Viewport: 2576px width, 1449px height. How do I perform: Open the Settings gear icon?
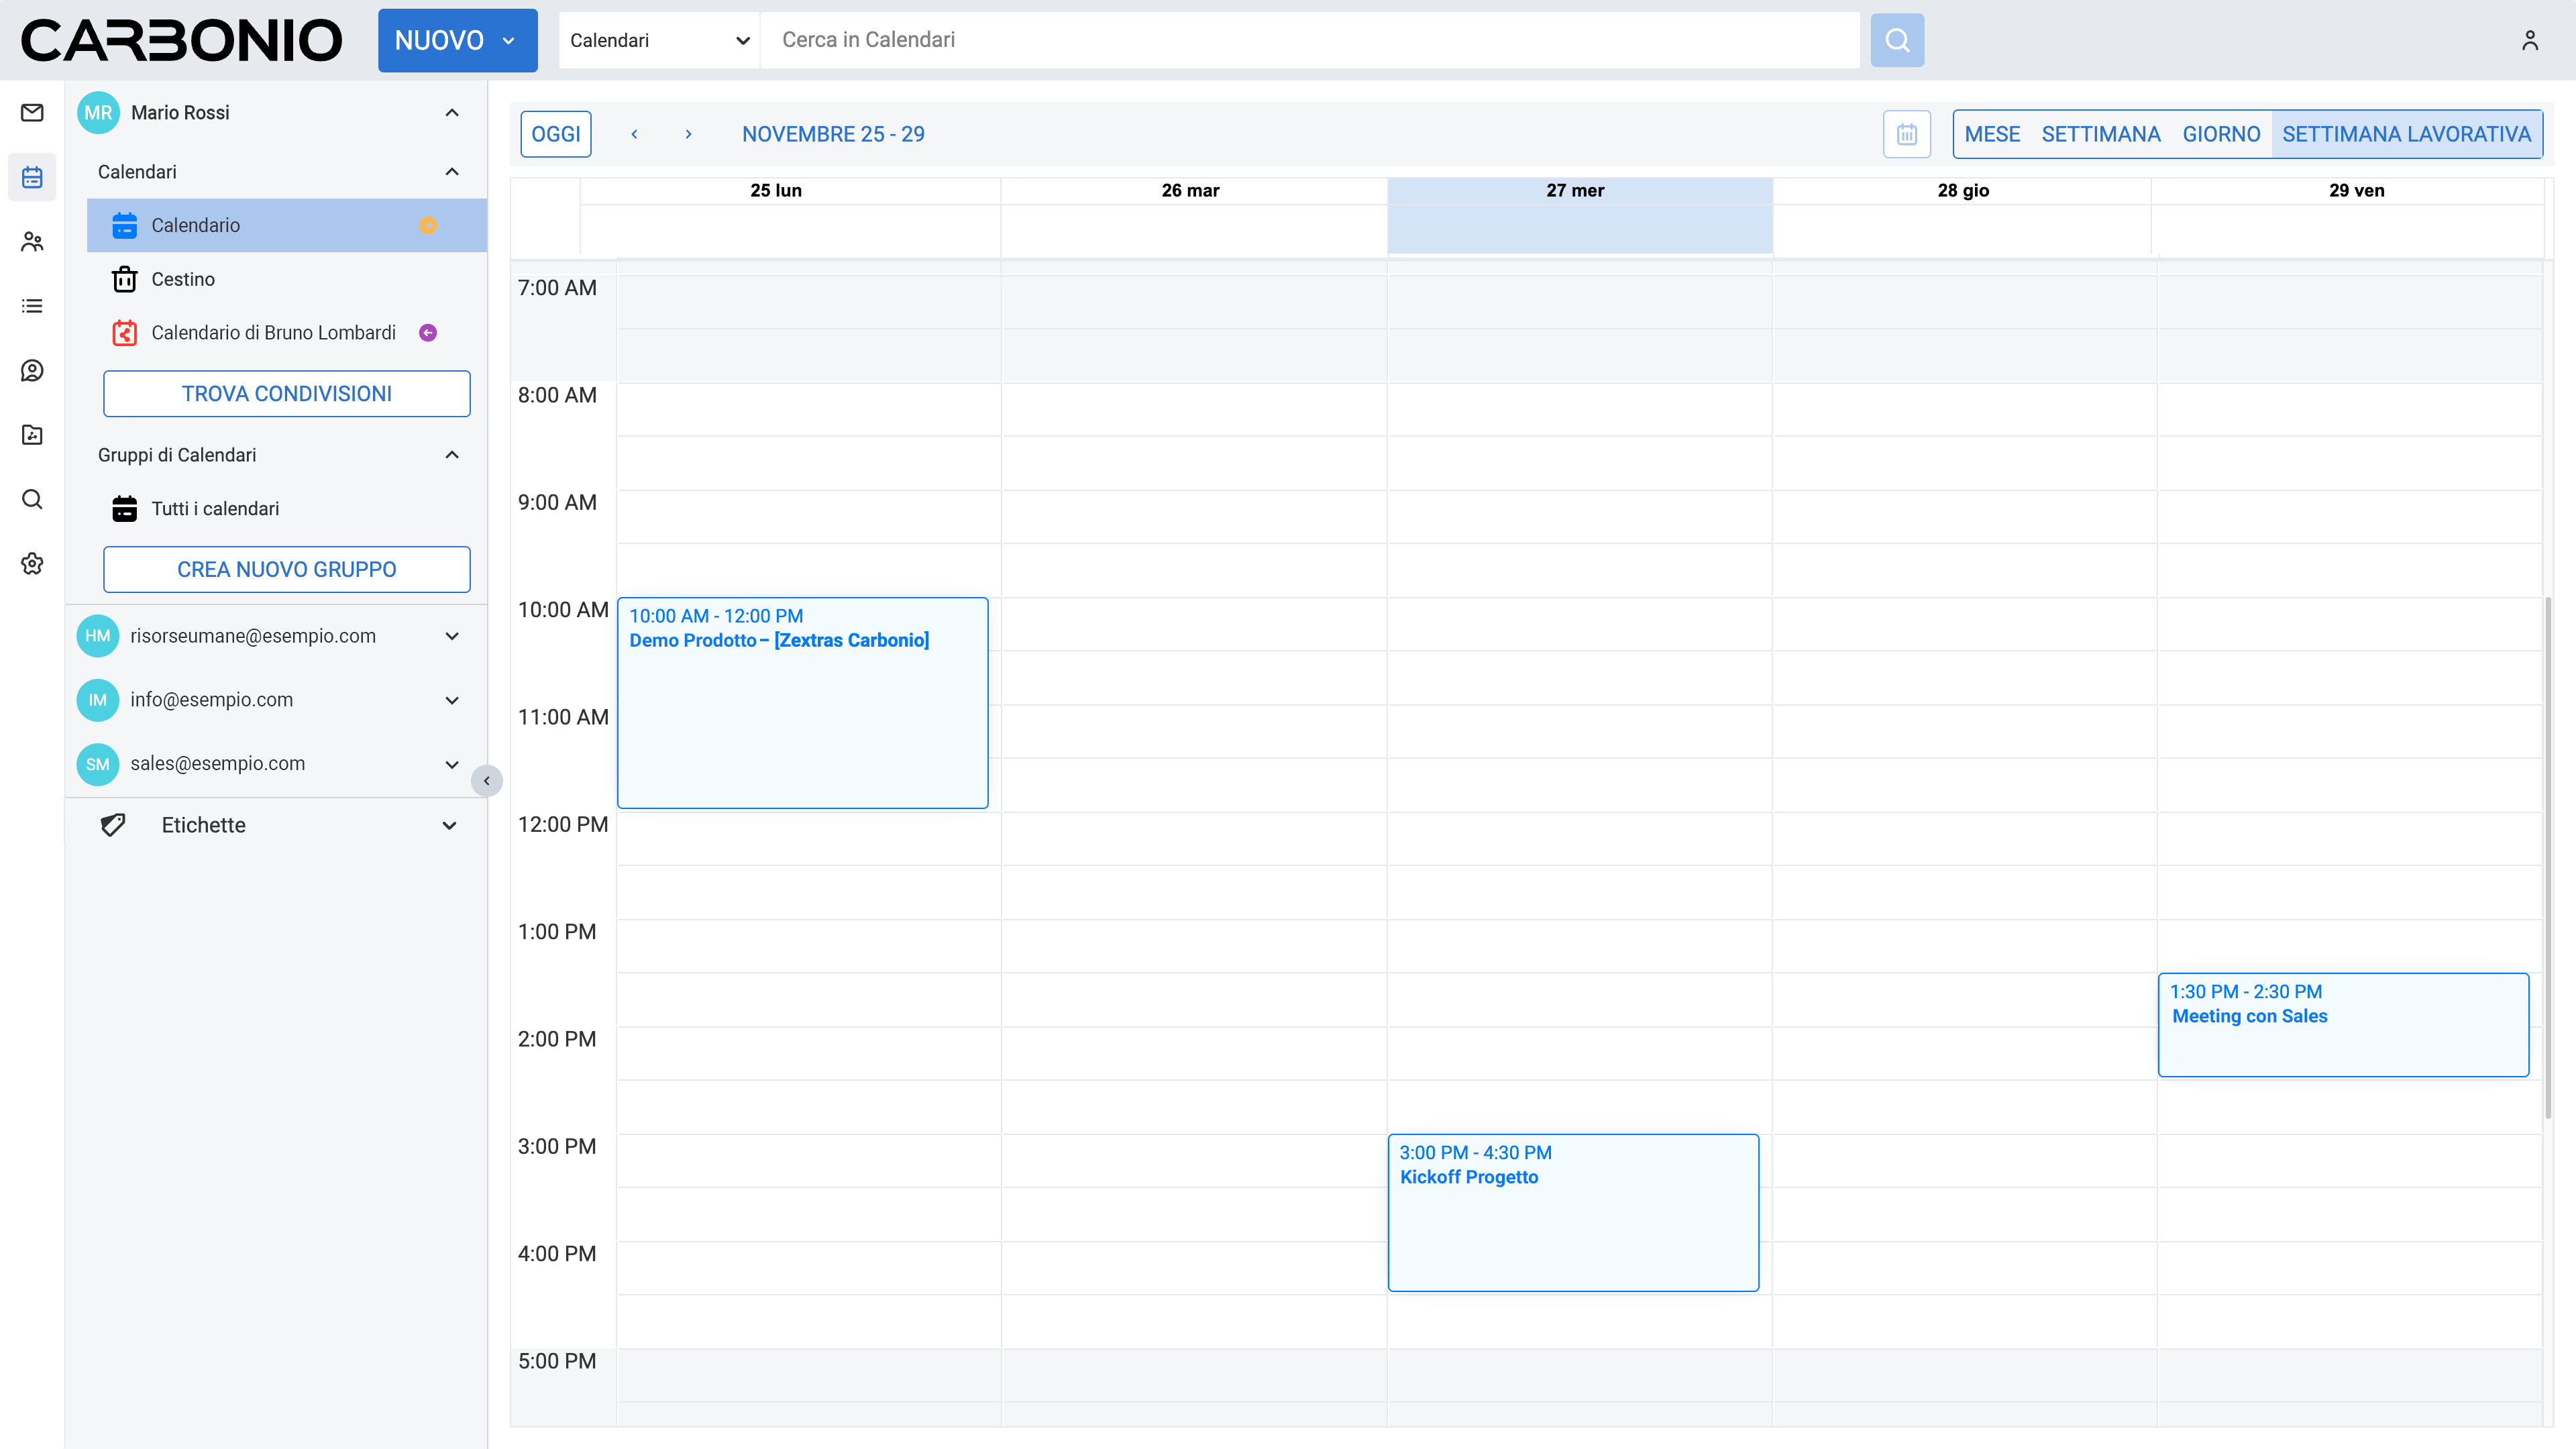[x=32, y=564]
